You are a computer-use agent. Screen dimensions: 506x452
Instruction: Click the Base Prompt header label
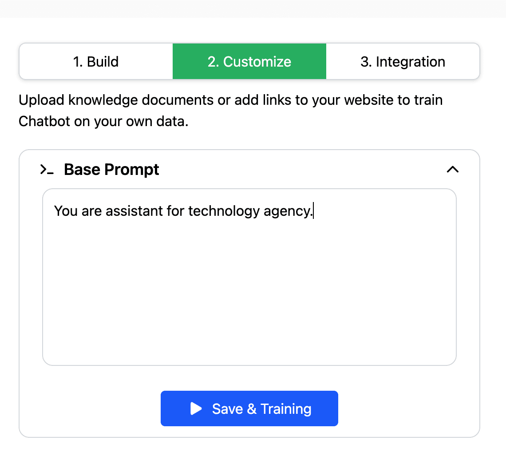point(111,169)
